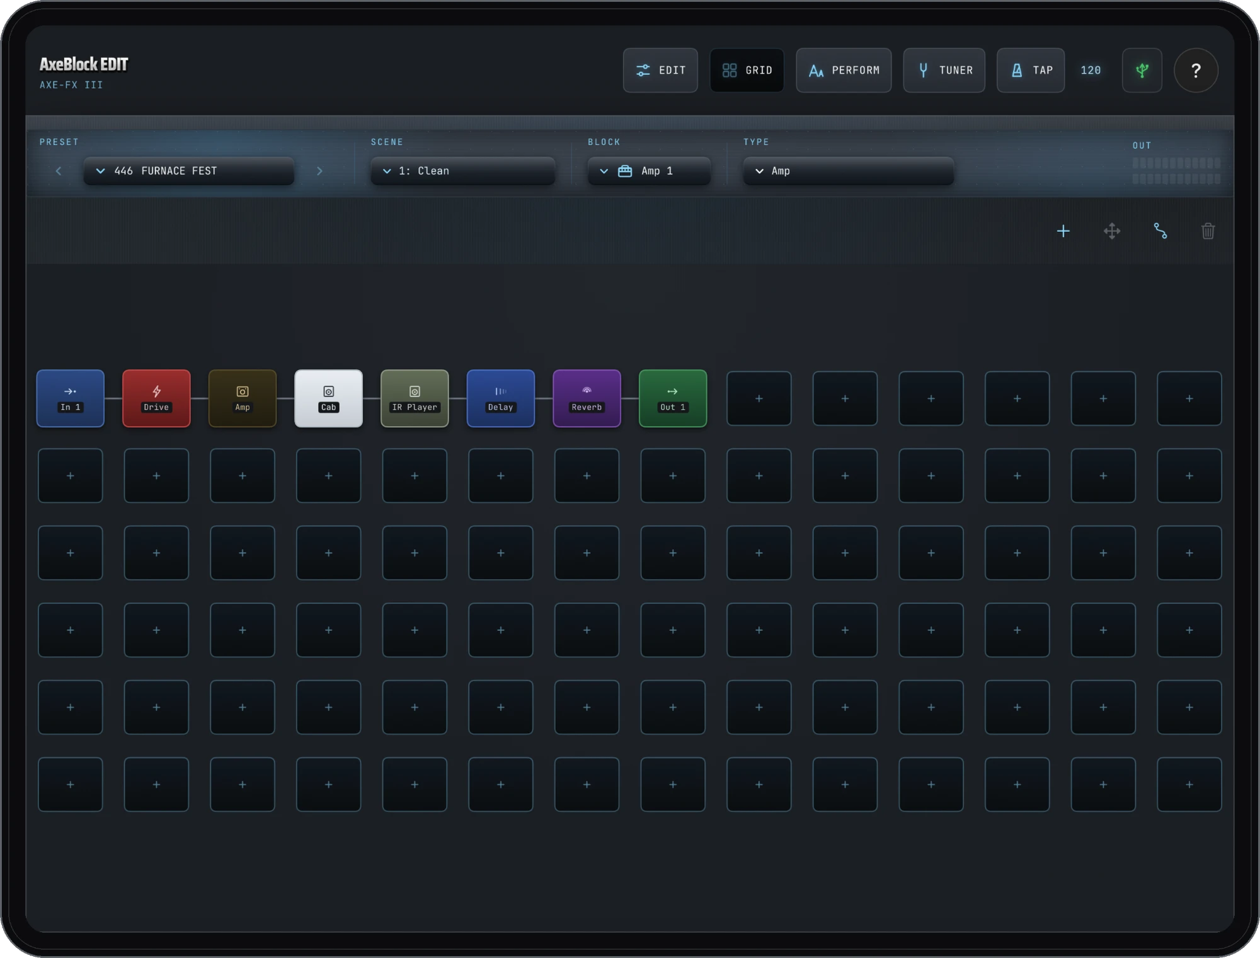Screen dimensions: 1260x958
Task: Open the 446 FURNACE FEST preset dropdown
Action: (x=189, y=171)
